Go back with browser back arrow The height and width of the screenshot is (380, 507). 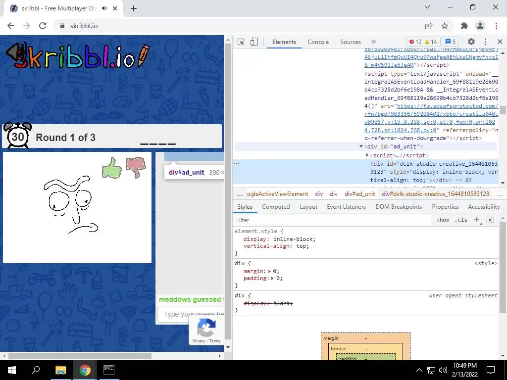tap(11, 26)
